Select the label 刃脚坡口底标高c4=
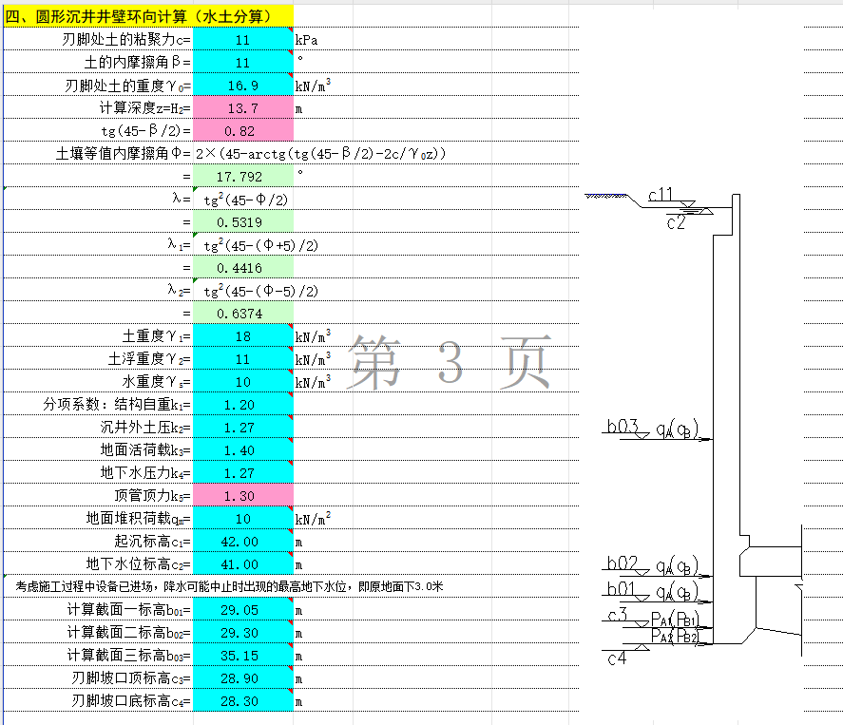 [131, 701]
